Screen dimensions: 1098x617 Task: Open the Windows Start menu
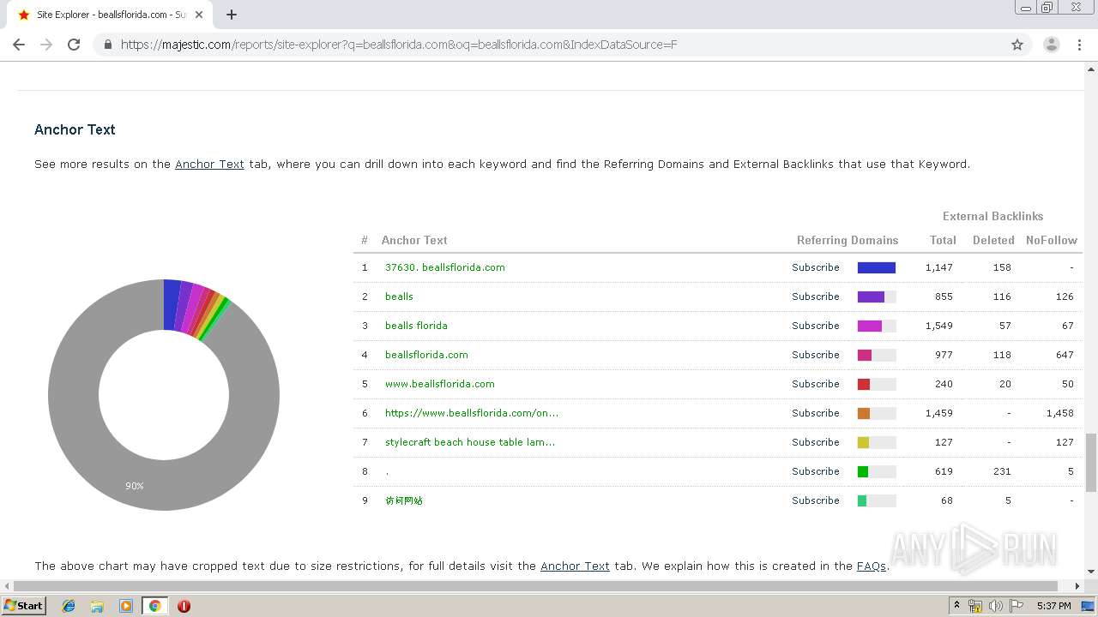pyautogui.click(x=24, y=606)
